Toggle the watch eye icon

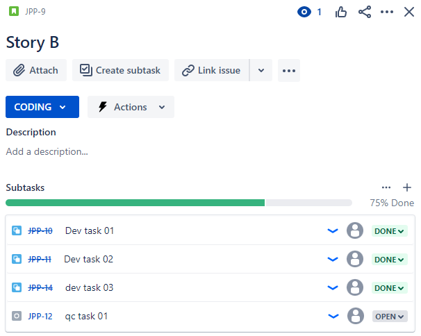[304, 12]
